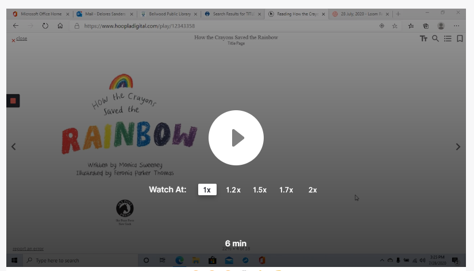Close the Mail - Delores Sanders tab

pos(132,14)
